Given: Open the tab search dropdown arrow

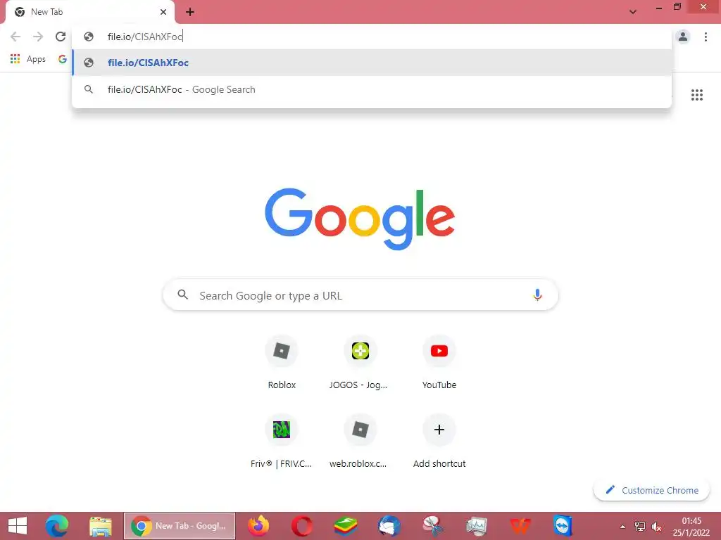Looking at the screenshot, I should click(x=633, y=12).
